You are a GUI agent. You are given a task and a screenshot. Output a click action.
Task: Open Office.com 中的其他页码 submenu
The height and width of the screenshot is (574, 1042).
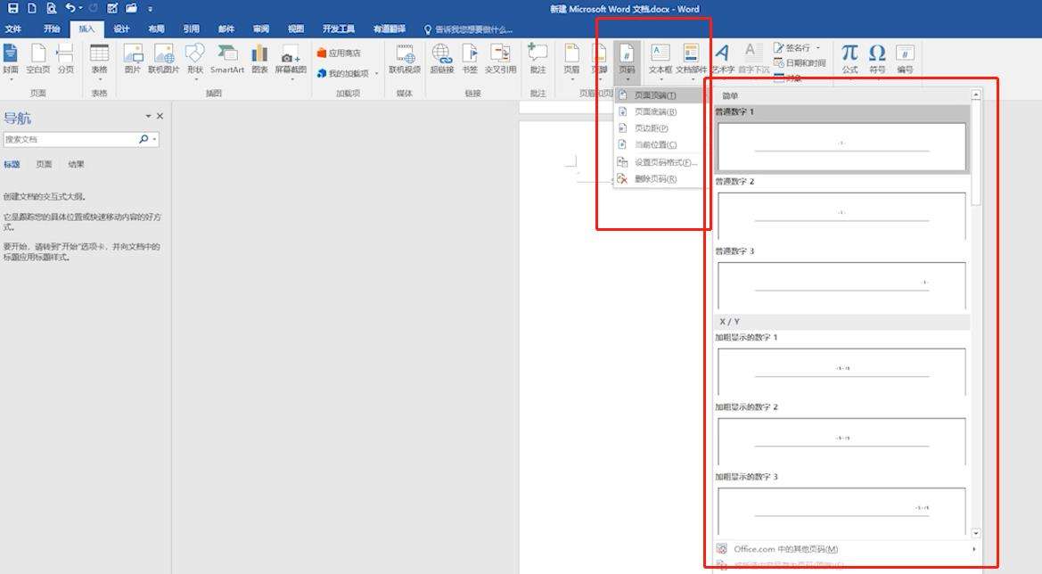848,549
